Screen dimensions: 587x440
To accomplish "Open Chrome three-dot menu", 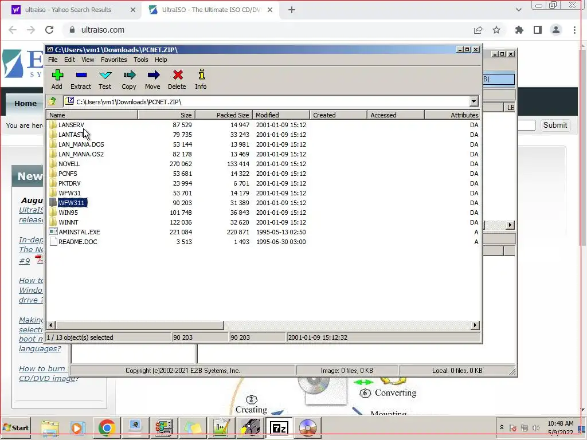I will [x=574, y=30].
